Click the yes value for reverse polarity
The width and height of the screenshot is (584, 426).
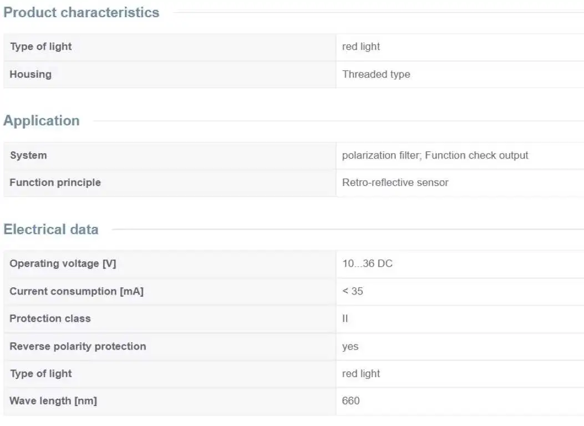tap(350, 347)
